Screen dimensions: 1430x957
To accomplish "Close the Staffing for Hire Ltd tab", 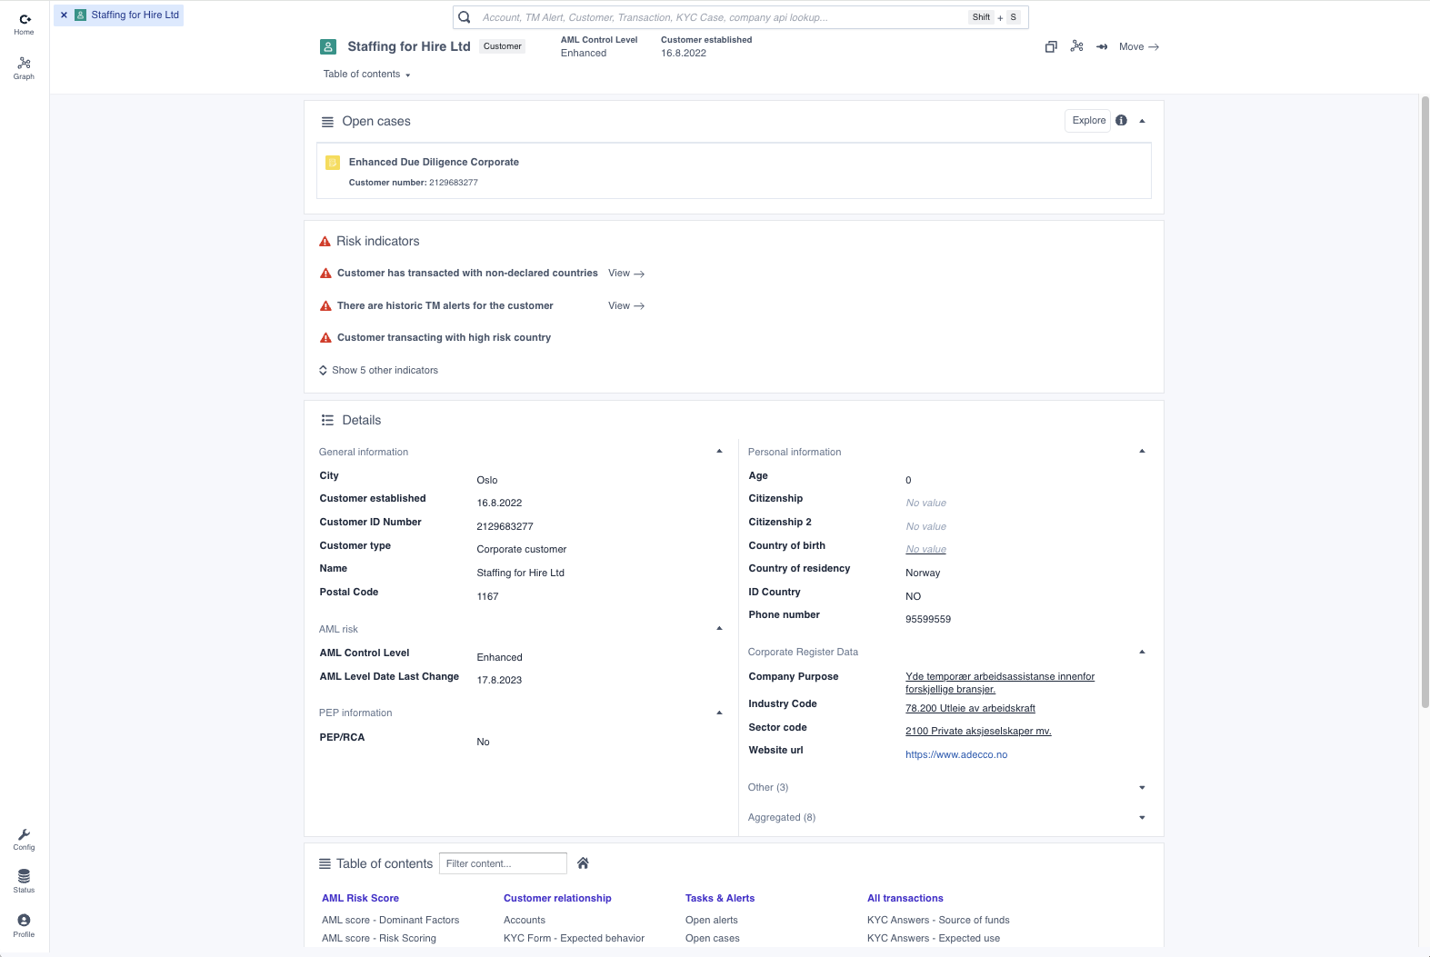I will click(64, 15).
